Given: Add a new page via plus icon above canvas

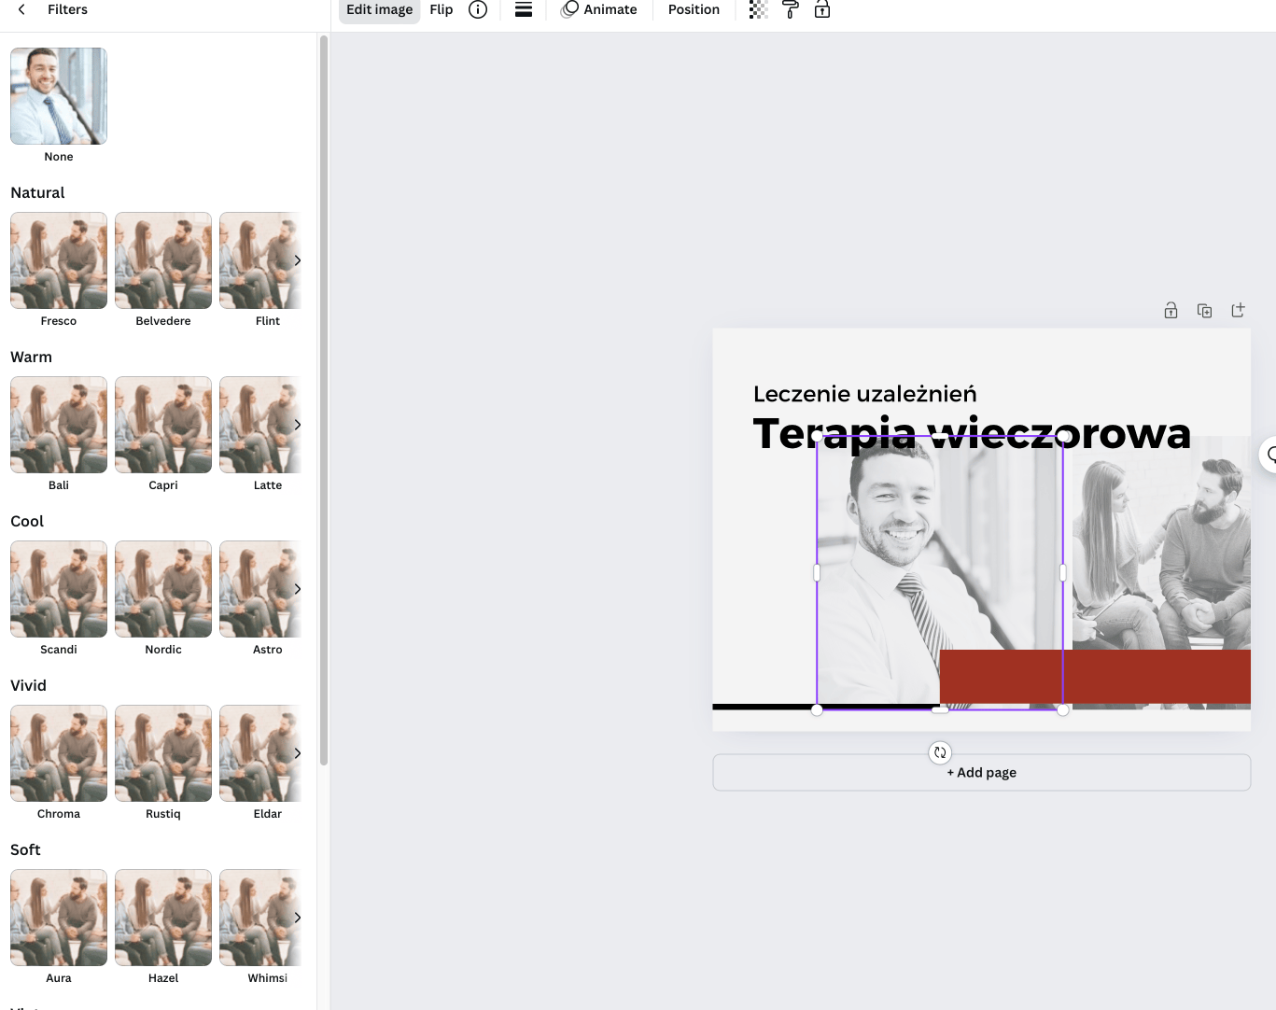Looking at the screenshot, I should pyautogui.click(x=1238, y=311).
